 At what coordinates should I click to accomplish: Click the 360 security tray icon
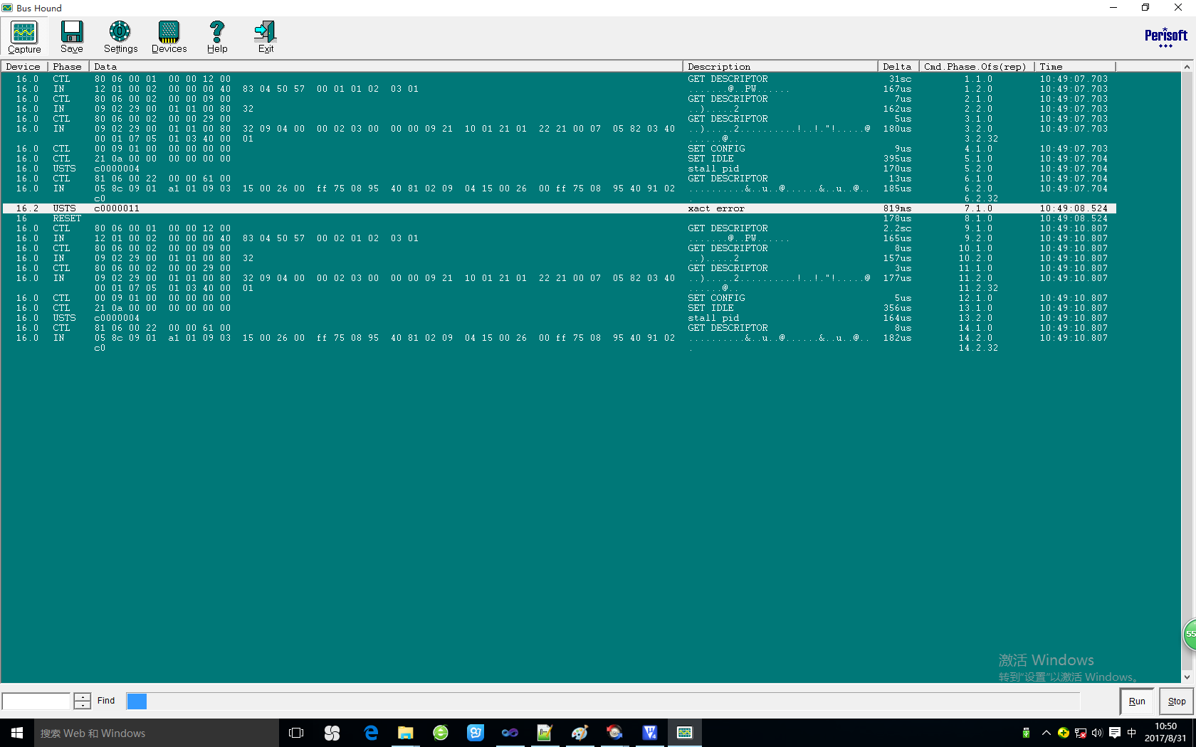[1063, 733]
